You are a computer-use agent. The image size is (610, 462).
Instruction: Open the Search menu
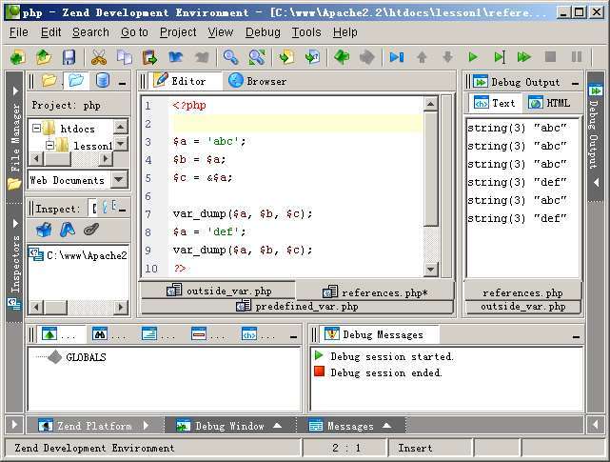90,32
